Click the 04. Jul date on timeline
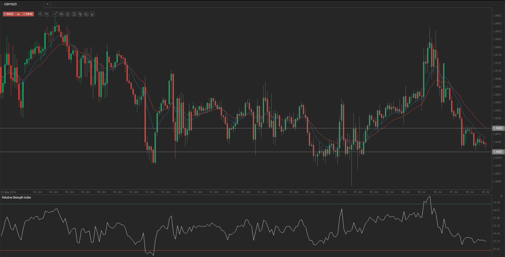The image size is (505, 257). coord(421,192)
